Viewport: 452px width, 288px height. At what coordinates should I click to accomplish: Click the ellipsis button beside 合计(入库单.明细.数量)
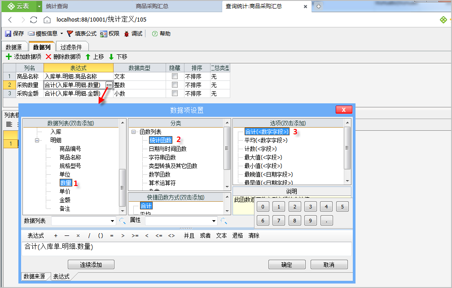[109, 85]
